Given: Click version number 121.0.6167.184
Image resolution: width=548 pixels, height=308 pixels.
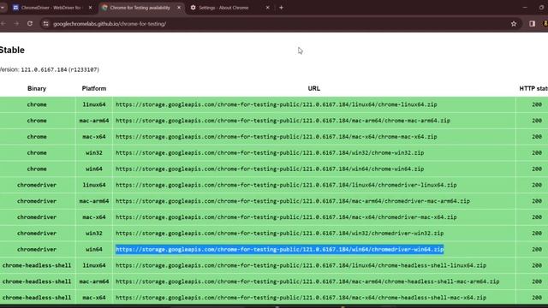Looking at the screenshot, I should click(x=44, y=69).
